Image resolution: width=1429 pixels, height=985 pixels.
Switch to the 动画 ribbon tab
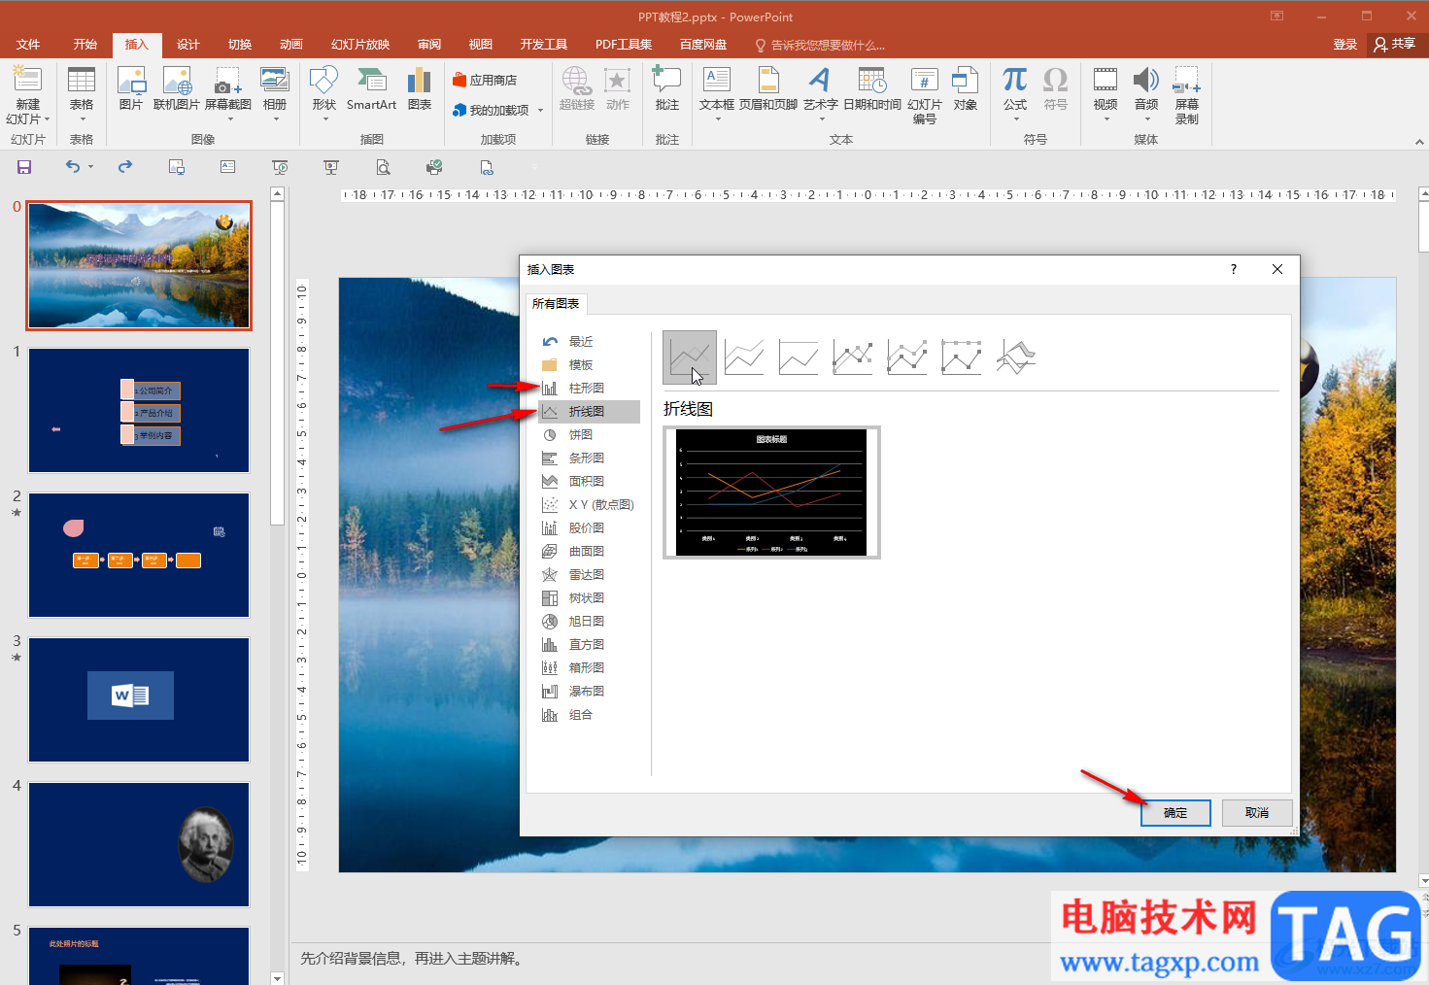(x=290, y=45)
